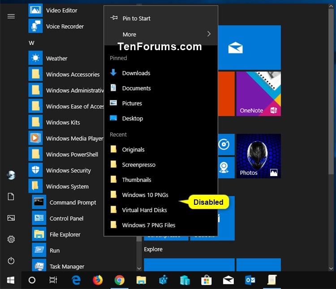Open the Cortana circle on the taskbar

point(32,280)
